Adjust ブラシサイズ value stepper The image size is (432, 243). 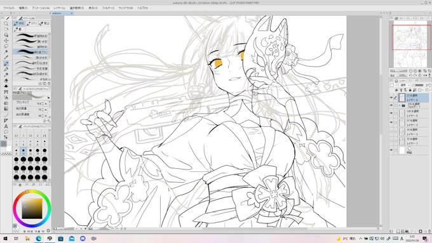click(43, 103)
